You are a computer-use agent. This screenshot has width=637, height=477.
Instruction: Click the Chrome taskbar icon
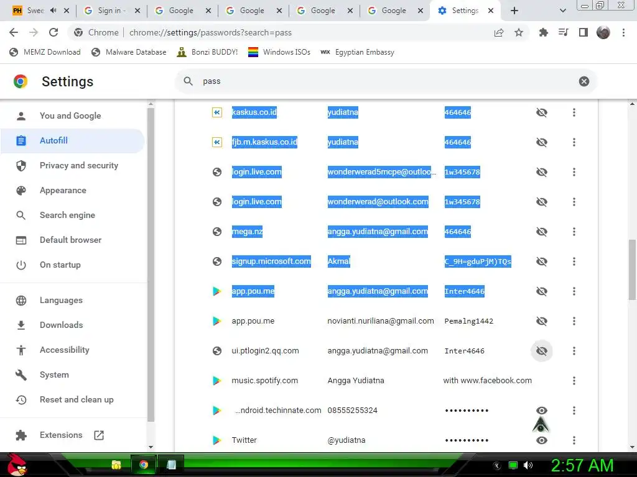pyautogui.click(x=144, y=465)
